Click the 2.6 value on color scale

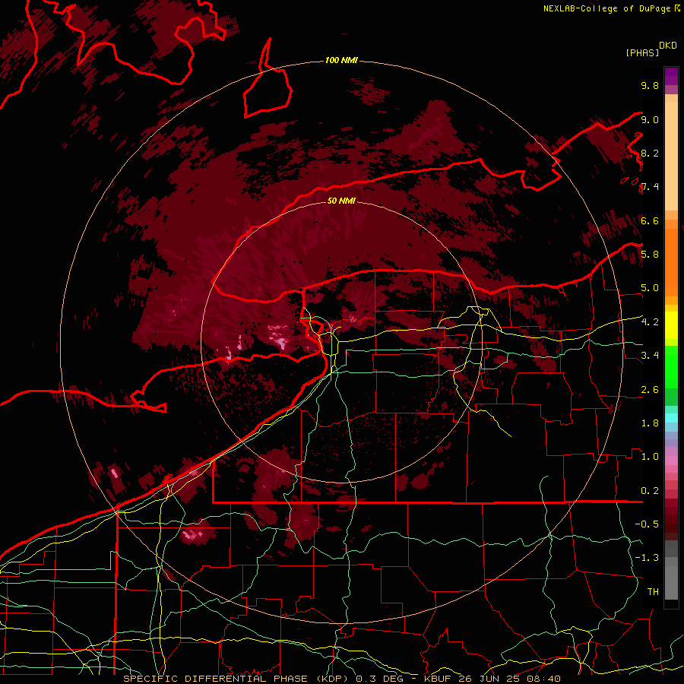point(650,390)
